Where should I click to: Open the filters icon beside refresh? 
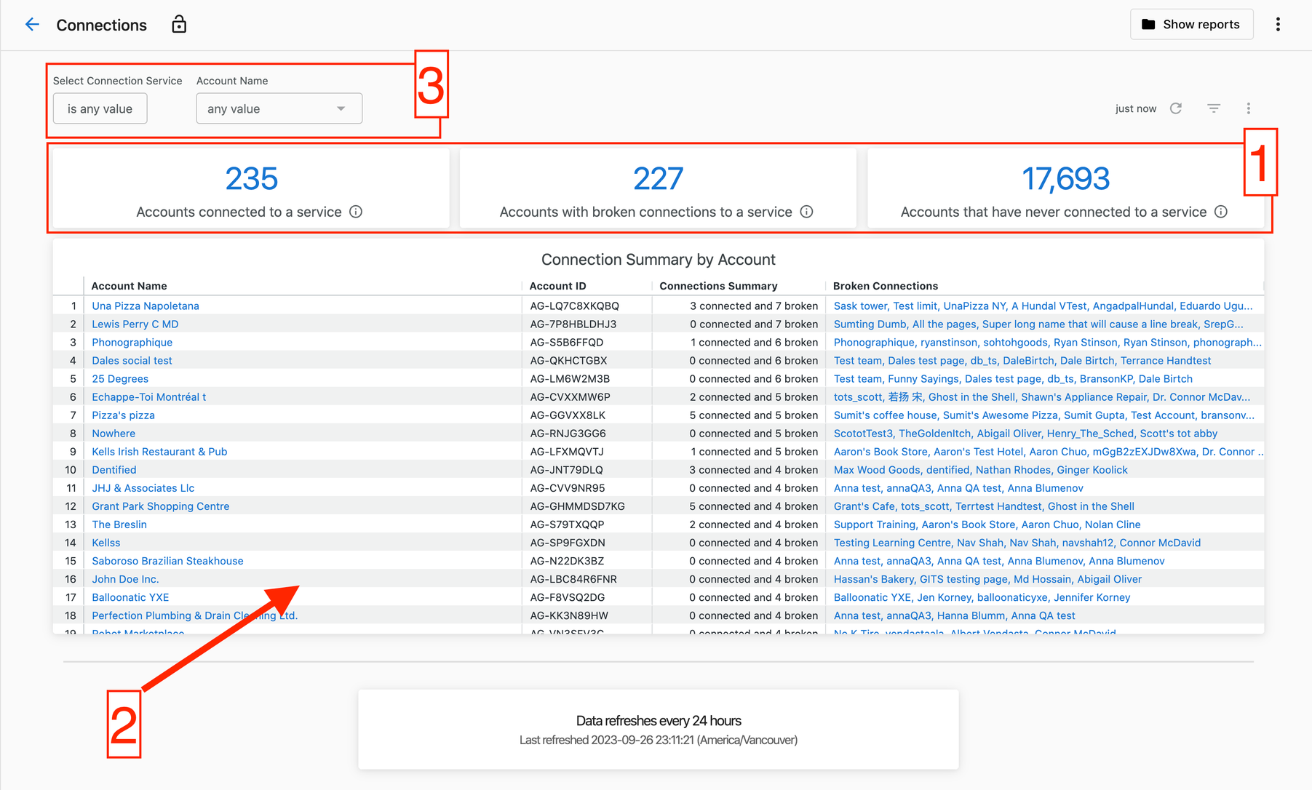pyautogui.click(x=1214, y=108)
